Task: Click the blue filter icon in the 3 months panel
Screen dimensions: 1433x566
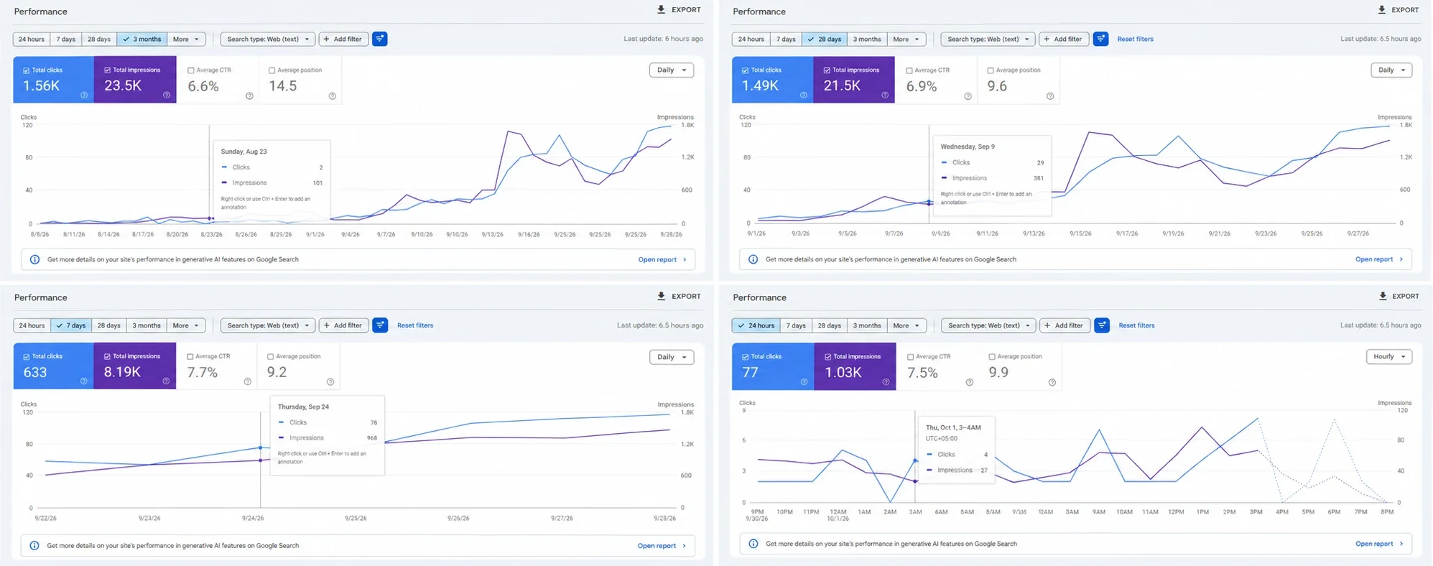Action: click(x=380, y=39)
